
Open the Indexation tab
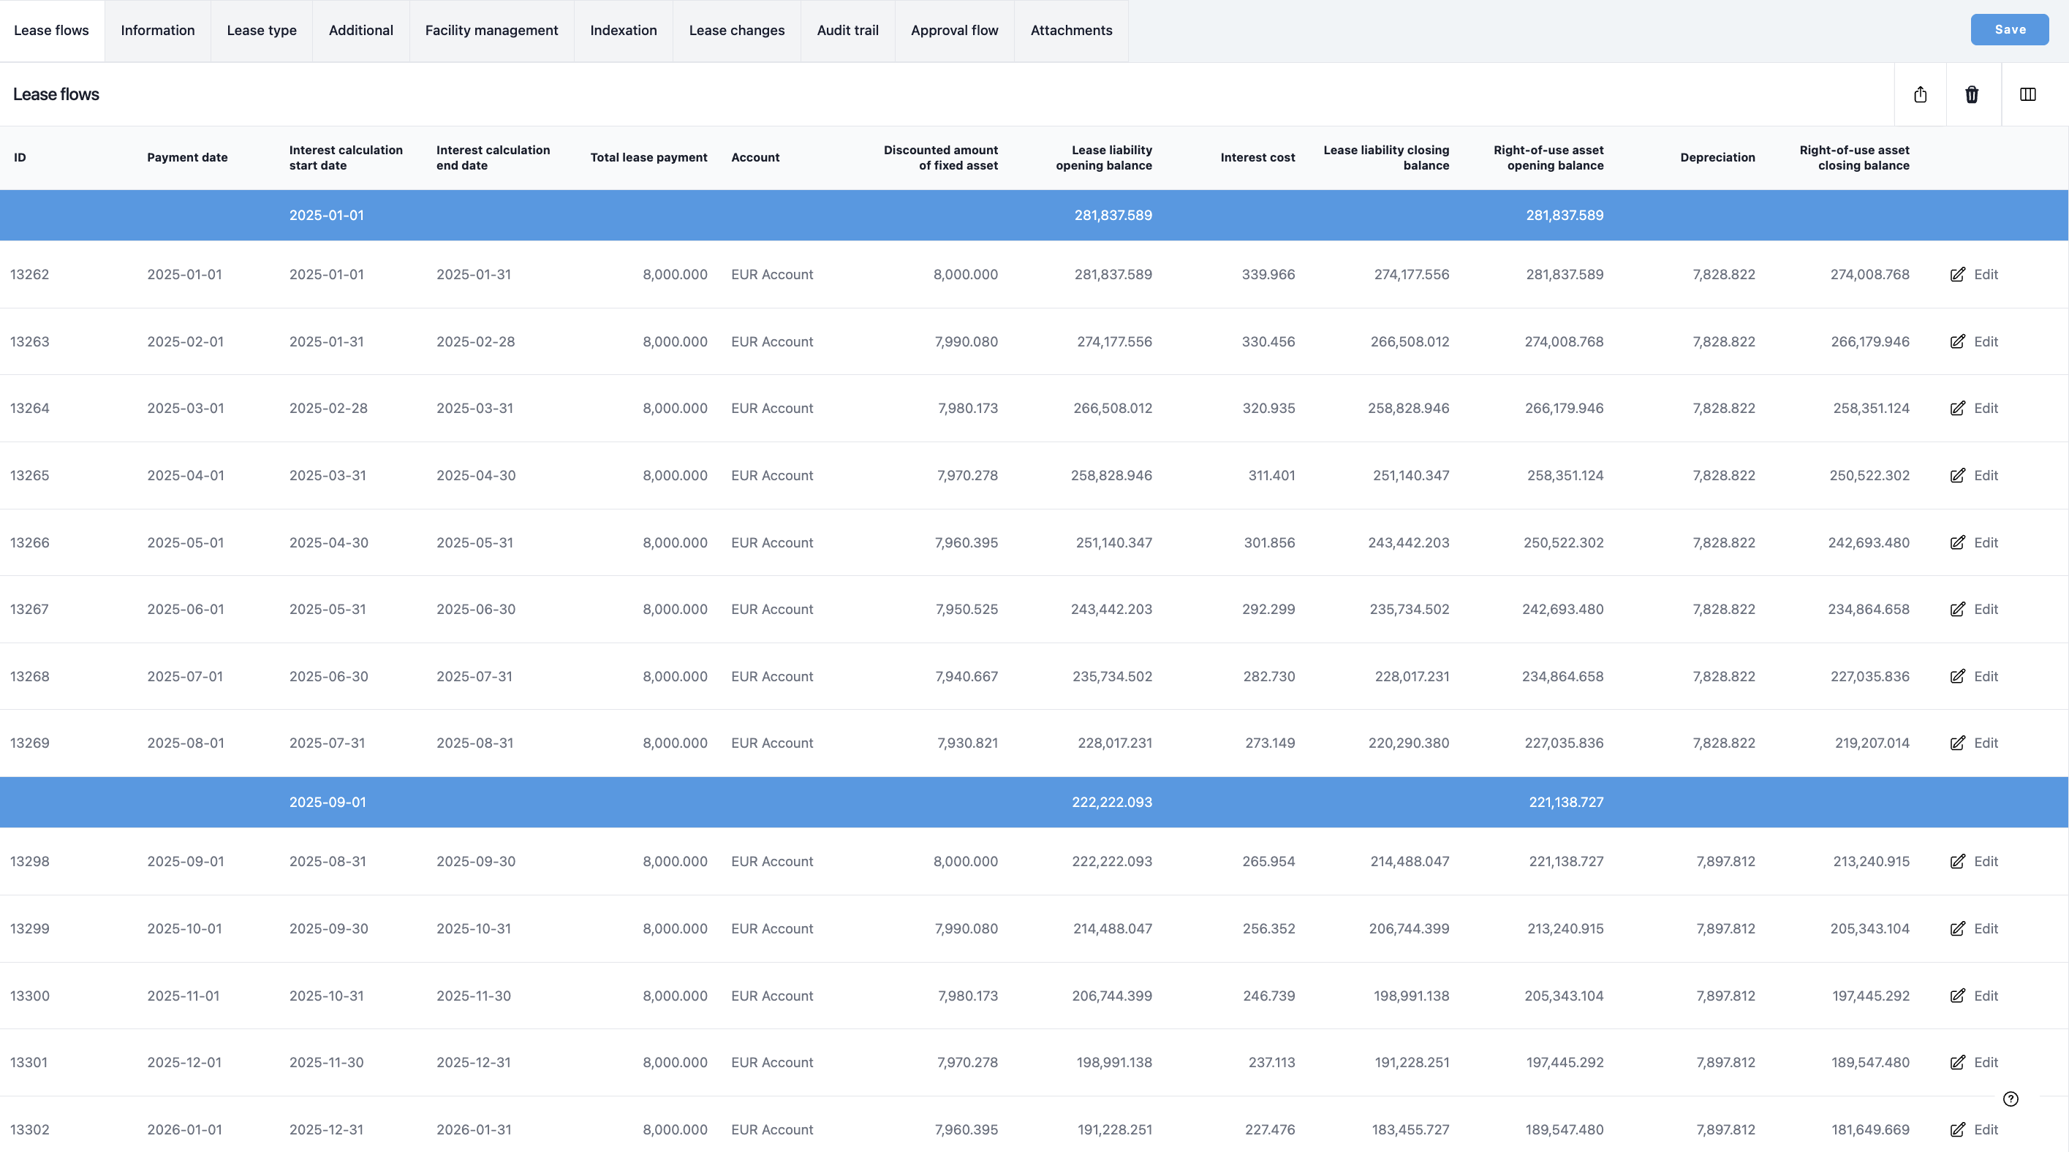tap(624, 31)
